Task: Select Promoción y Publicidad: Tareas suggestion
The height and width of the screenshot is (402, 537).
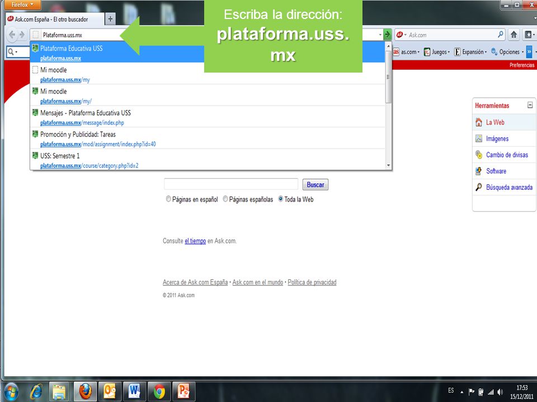Action: point(207,138)
